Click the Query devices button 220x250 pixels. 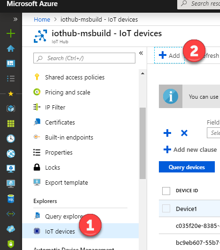(187, 167)
